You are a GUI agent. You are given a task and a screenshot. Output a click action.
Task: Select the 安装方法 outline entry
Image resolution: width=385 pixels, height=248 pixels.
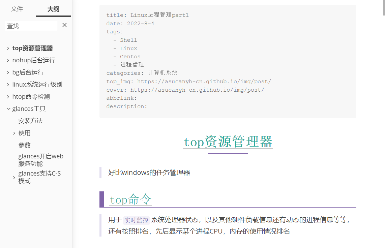(x=30, y=121)
